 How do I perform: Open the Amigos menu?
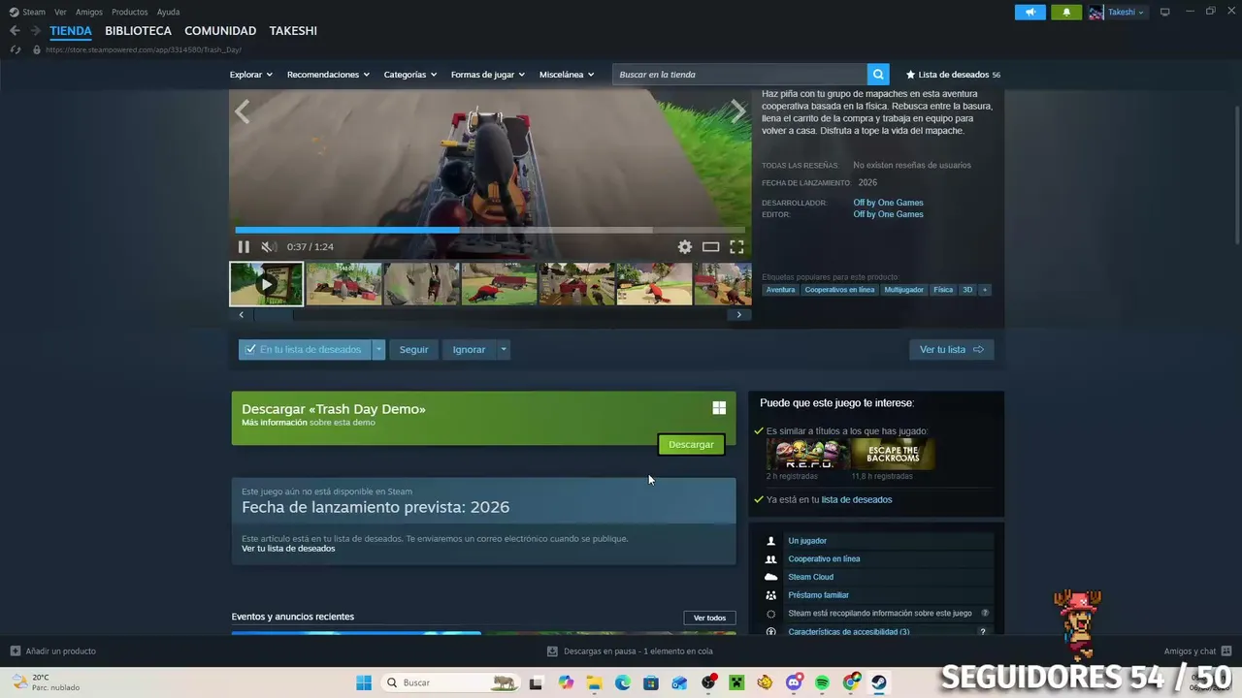[x=89, y=12]
